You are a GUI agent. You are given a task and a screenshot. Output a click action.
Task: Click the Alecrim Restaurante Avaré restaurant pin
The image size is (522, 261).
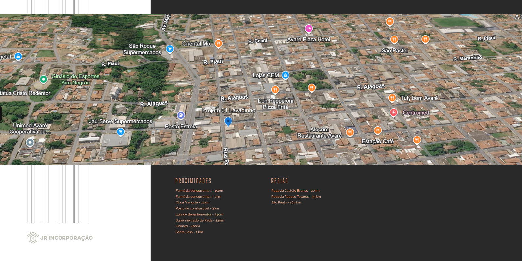(x=350, y=132)
